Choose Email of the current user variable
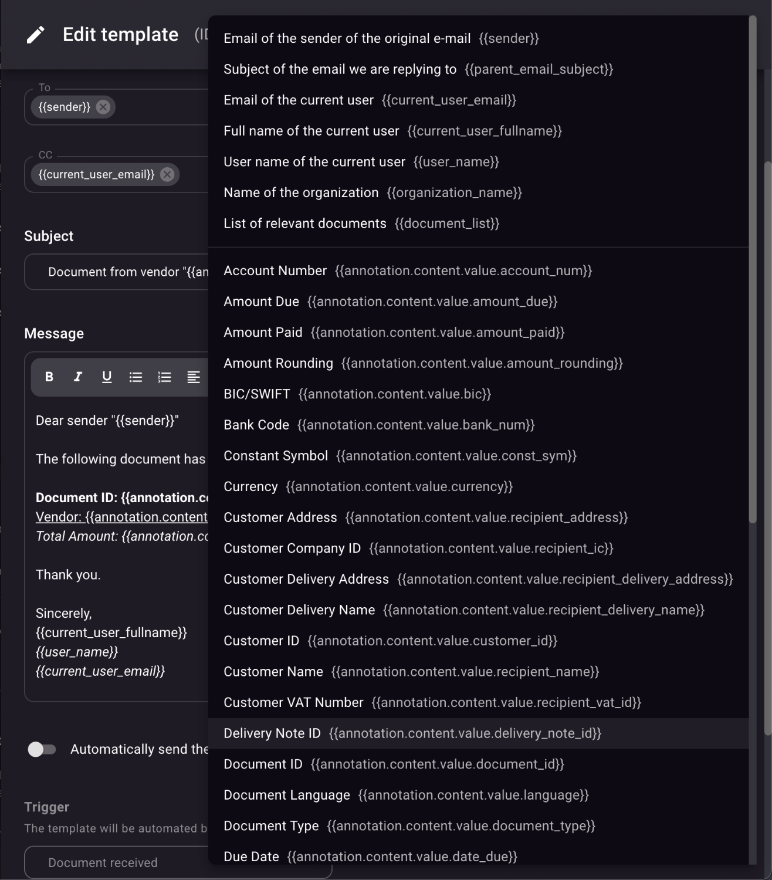The height and width of the screenshot is (880, 772). pos(478,100)
